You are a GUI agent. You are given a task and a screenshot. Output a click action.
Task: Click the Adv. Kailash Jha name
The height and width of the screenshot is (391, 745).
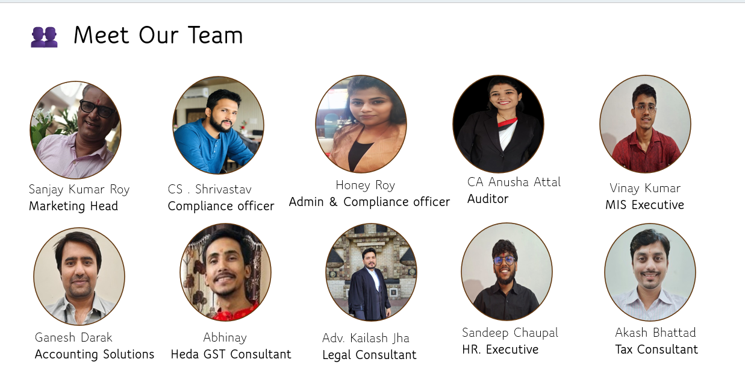366,339
